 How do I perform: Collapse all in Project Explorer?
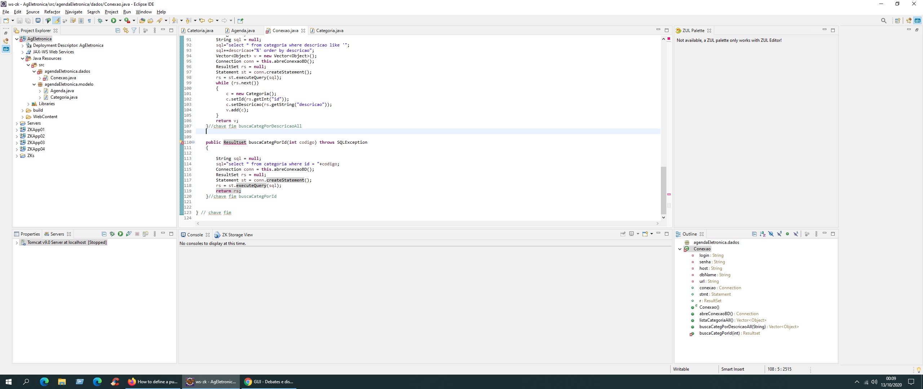click(x=118, y=31)
